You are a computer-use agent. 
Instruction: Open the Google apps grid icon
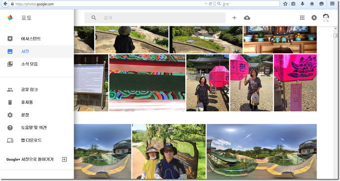coord(302,18)
